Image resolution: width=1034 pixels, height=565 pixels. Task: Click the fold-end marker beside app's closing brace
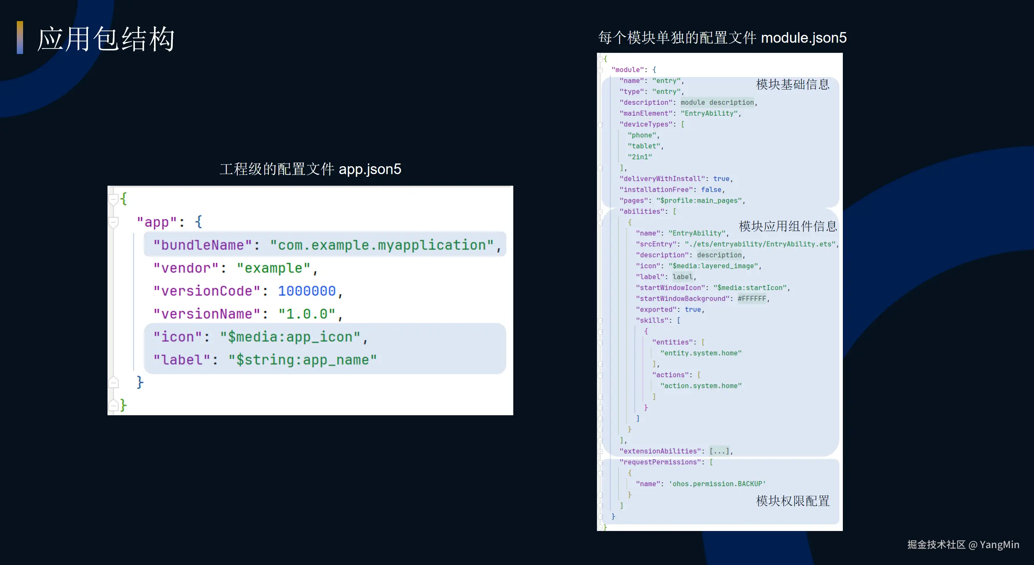pyautogui.click(x=114, y=382)
